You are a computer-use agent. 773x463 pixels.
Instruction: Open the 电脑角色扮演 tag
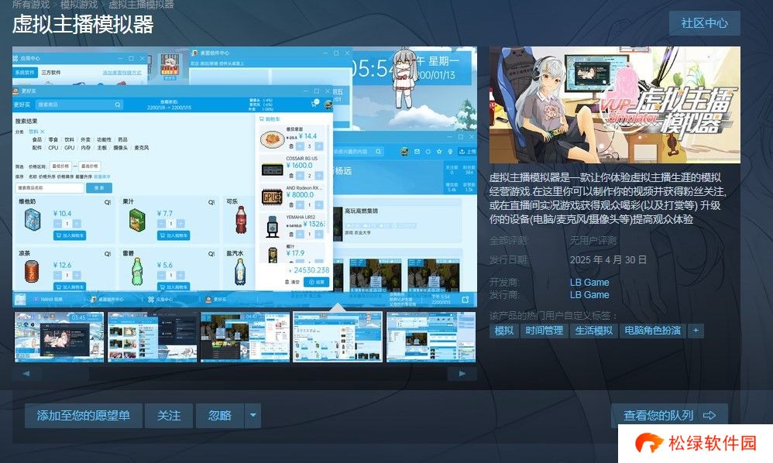652,331
